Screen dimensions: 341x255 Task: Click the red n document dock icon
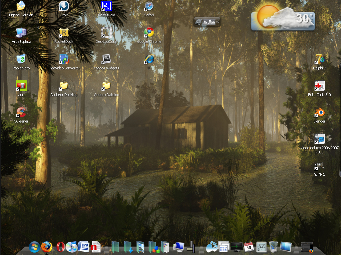[96, 247]
